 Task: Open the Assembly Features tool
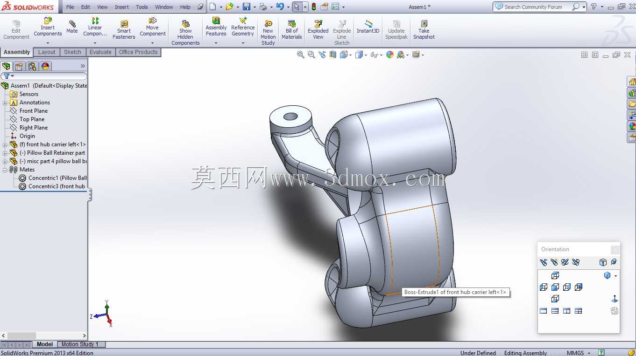coord(216,27)
